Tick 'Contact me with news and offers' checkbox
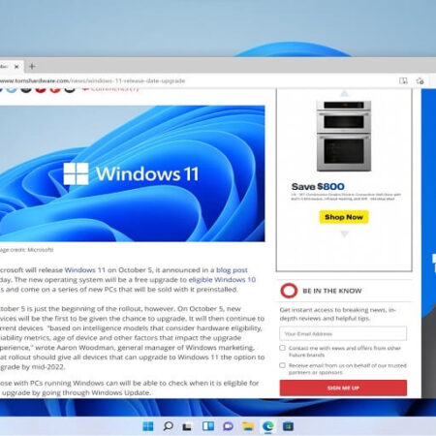 [283, 348]
